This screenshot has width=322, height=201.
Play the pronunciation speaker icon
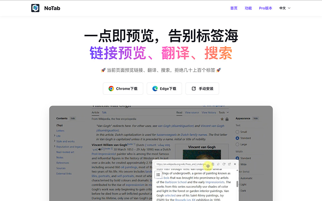point(99,149)
